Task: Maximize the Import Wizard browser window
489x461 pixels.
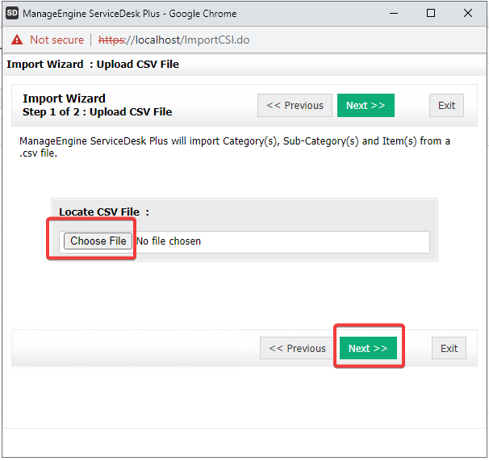Action: pos(431,14)
